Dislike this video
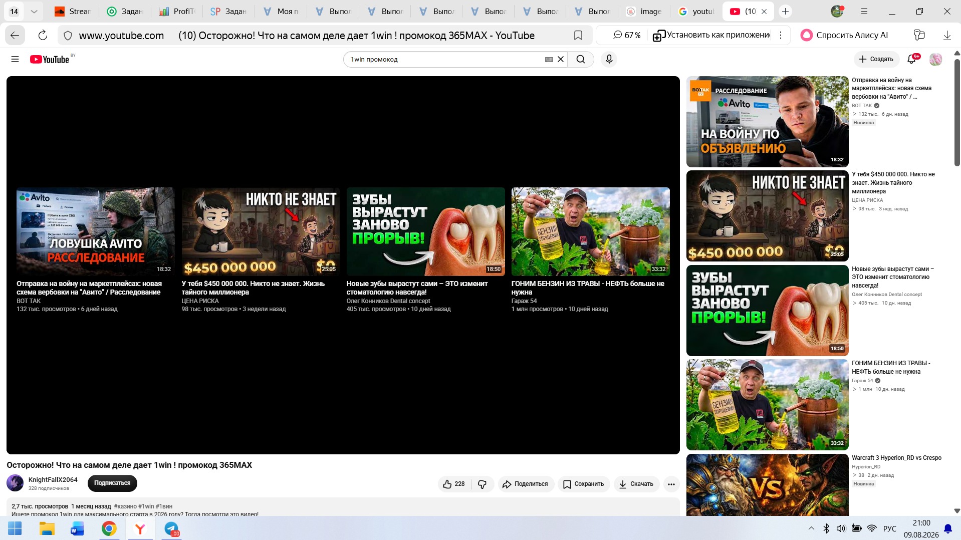 pyautogui.click(x=483, y=484)
